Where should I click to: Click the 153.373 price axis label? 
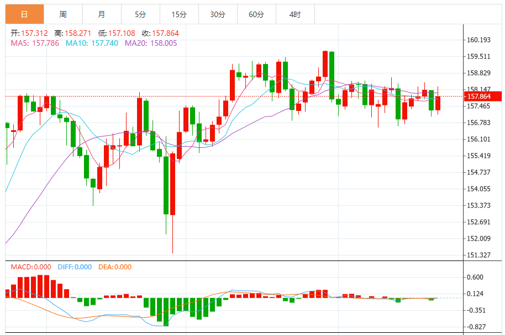pos(478,205)
